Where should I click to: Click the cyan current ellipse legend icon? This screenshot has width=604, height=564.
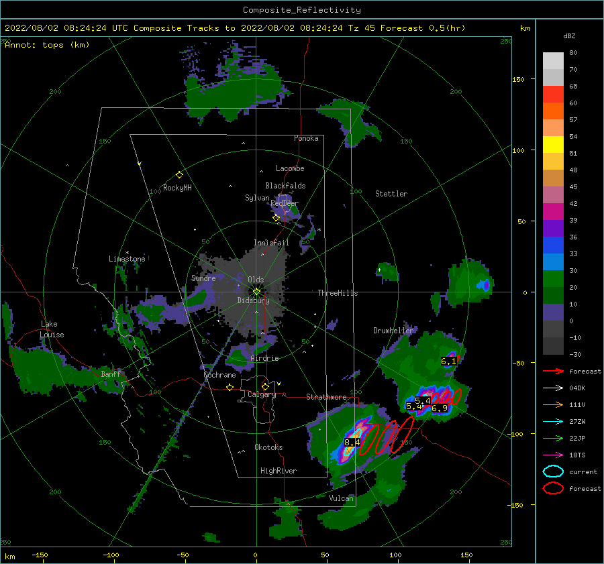553,471
